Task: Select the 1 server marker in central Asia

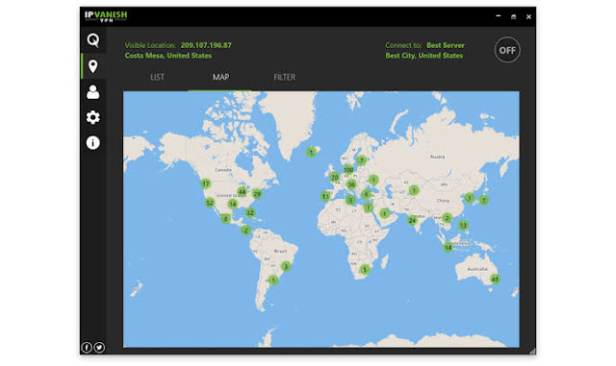Action: 413,190
